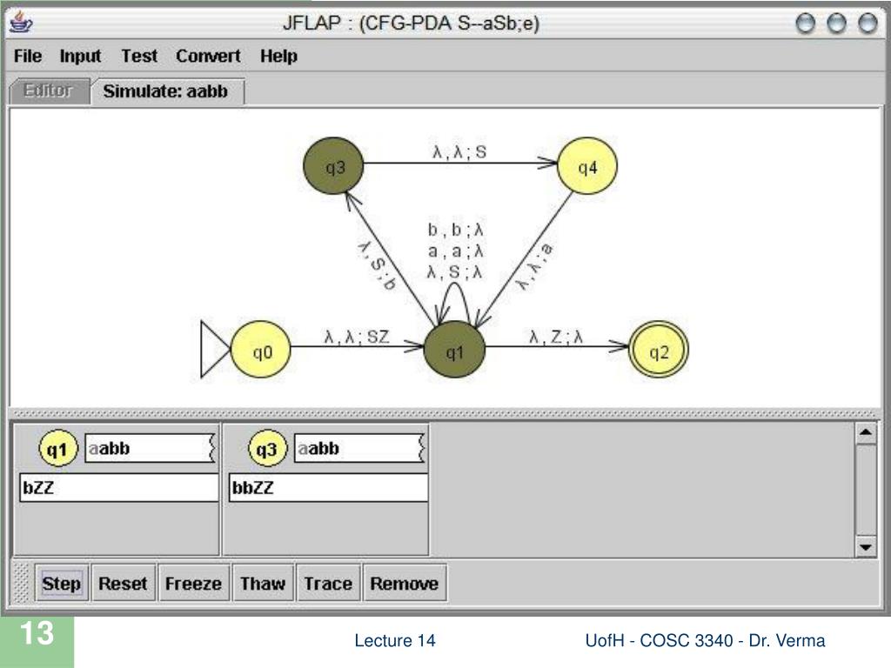891x668 pixels.
Task: Click the Reset button
Action: tap(123, 583)
